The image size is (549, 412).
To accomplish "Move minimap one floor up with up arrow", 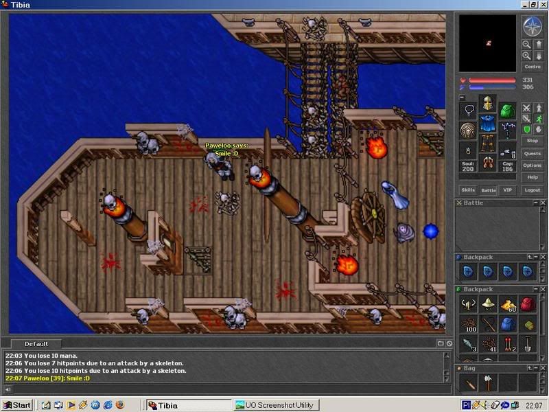I will tap(539, 45).
